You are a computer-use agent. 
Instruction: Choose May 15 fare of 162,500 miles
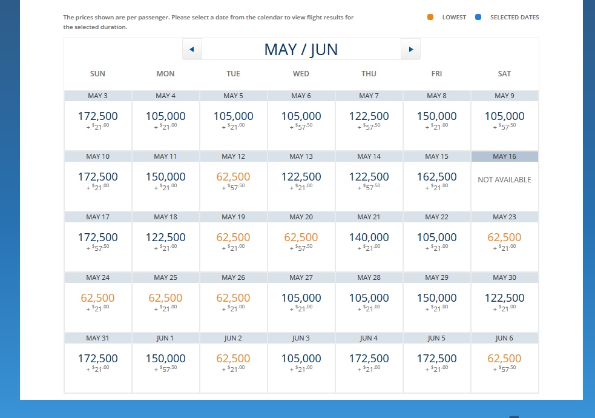click(x=436, y=180)
